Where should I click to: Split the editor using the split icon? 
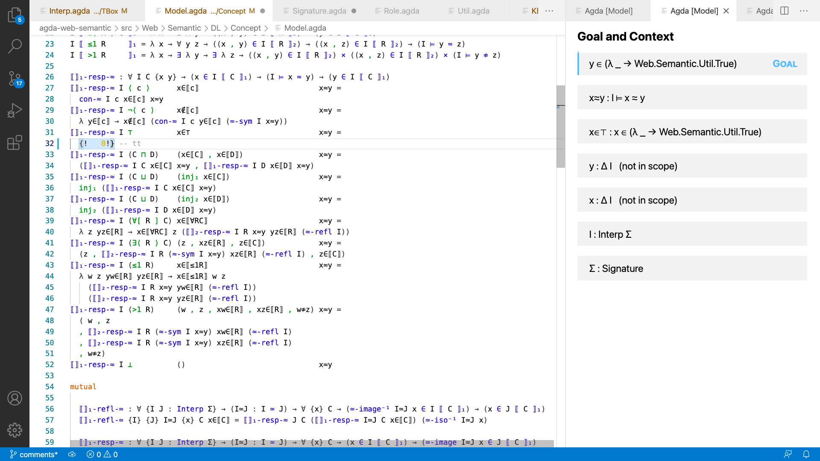click(785, 11)
